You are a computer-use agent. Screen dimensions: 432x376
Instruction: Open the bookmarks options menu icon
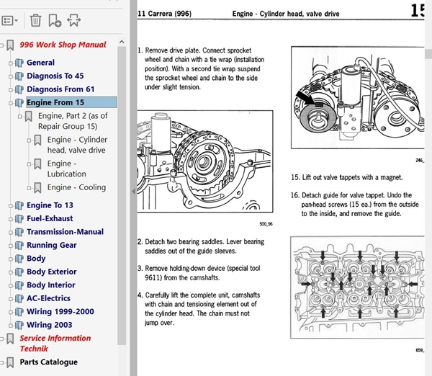point(9,21)
